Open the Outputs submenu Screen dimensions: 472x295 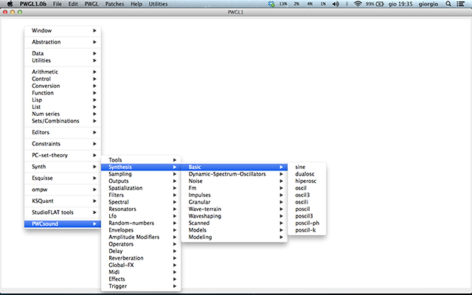click(141, 181)
